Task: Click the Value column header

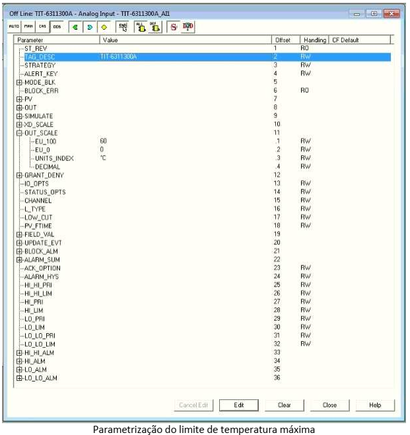Action: coord(186,40)
